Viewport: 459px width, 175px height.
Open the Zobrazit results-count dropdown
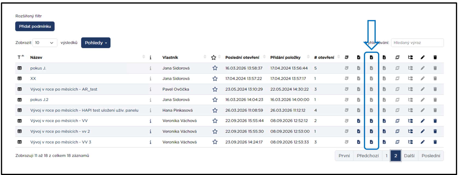[x=45, y=43]
